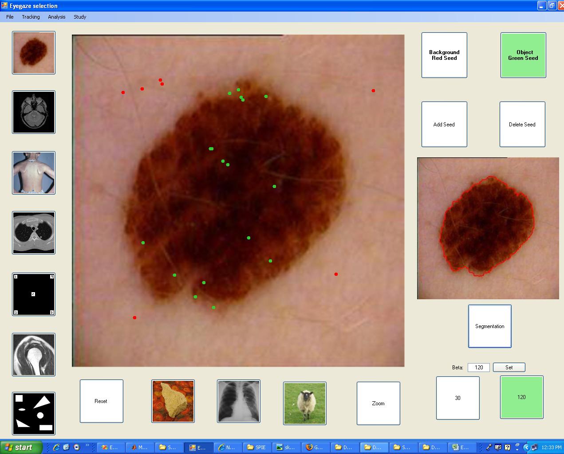Open the shoulder MRI thumbnail
The image size is (564, 454).
click(34, 355)
